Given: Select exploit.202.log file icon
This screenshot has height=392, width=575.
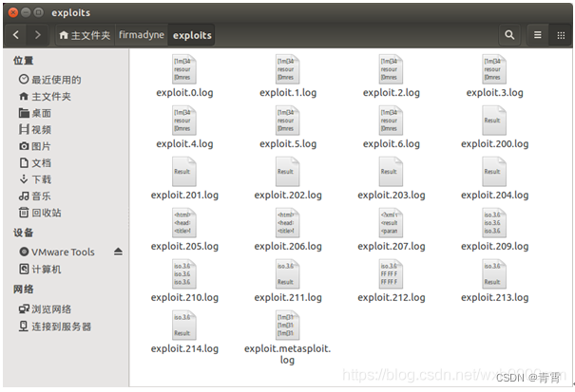Looking at the screenshot, I should tap(288, 172).
